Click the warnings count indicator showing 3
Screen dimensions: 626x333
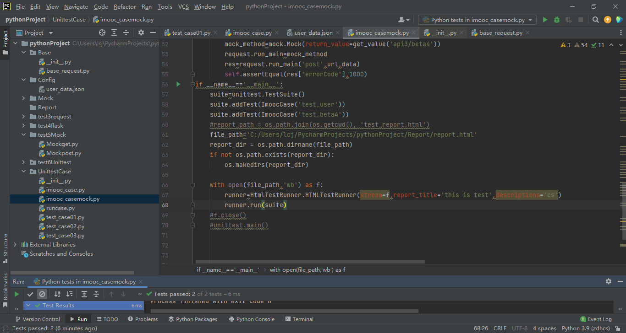coord(566,45)
